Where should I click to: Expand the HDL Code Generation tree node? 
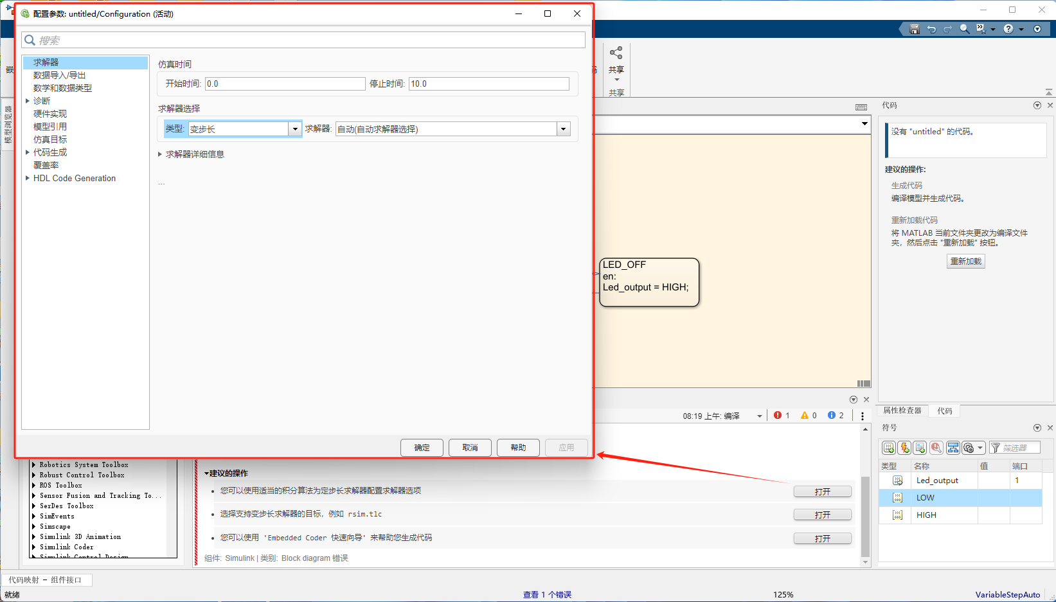[x=28, y=178]
